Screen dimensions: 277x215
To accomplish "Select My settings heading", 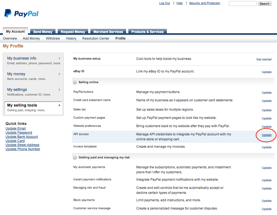I will coord(17,90).
